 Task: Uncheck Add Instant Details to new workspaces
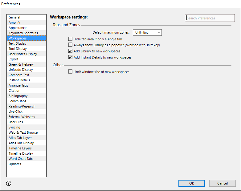pos(70,57)
